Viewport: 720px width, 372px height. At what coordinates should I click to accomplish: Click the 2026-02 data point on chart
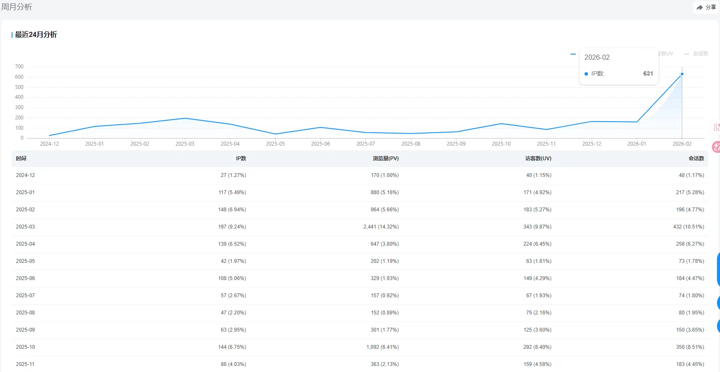(682, 74)
